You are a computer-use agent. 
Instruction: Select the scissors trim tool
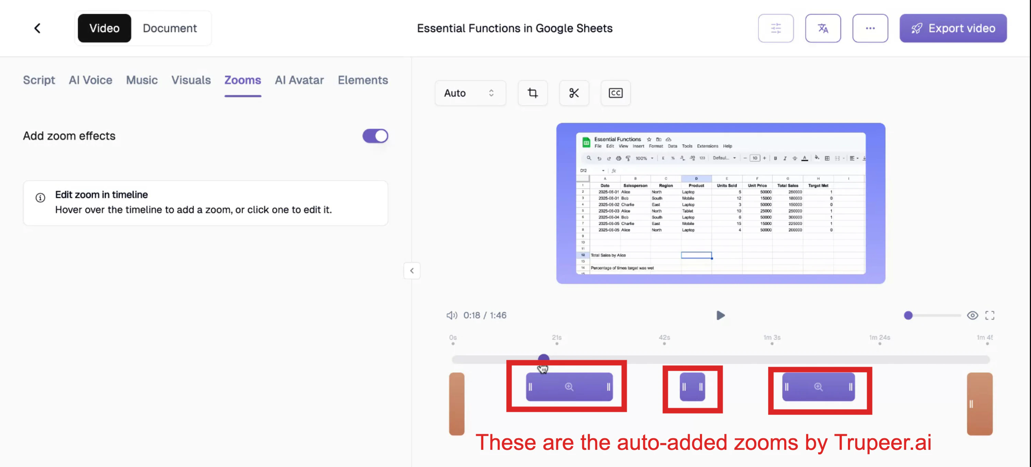(x=574, y=93)
